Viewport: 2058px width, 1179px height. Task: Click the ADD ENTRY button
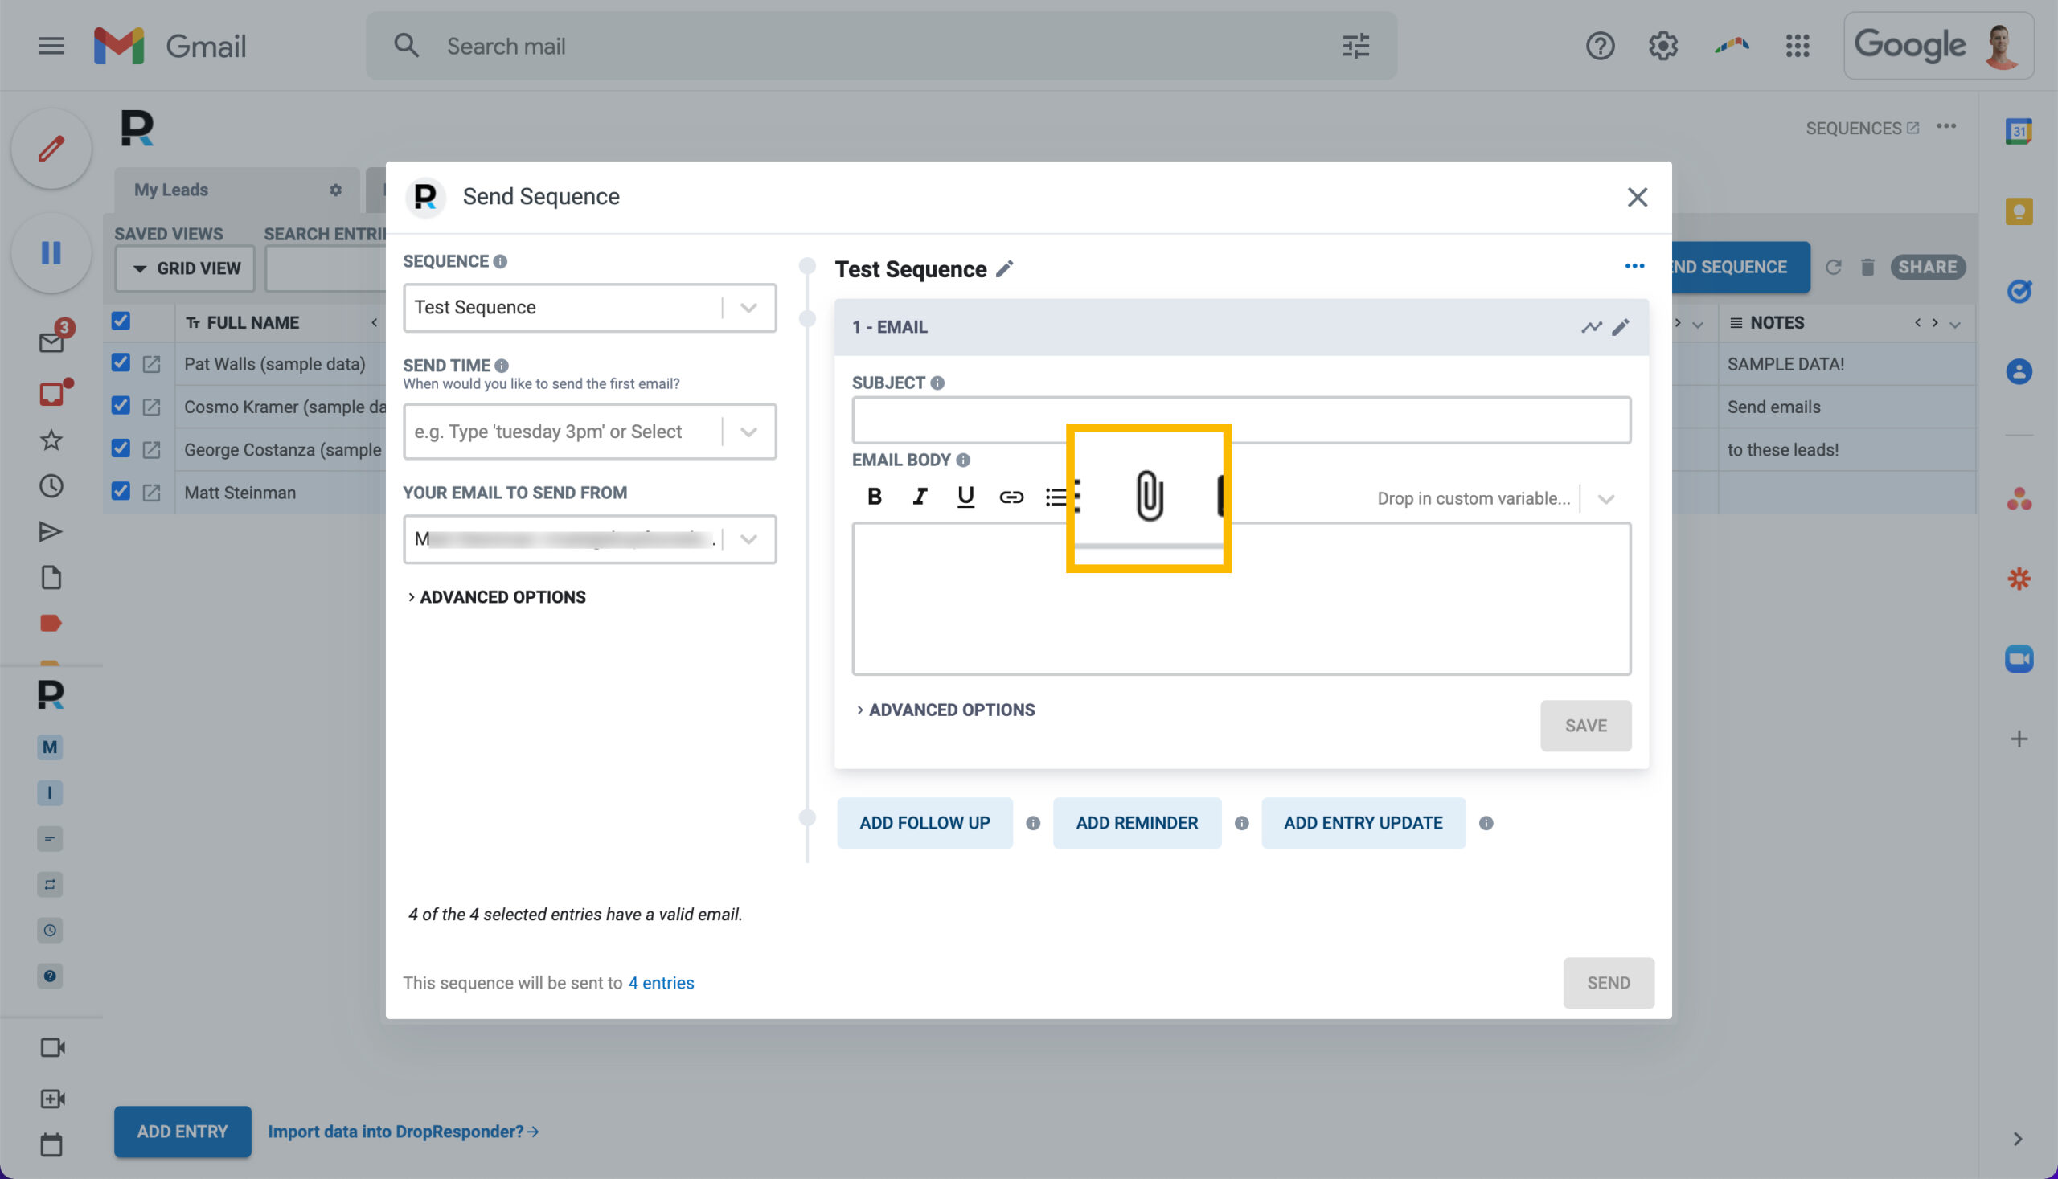[182, 1132]
